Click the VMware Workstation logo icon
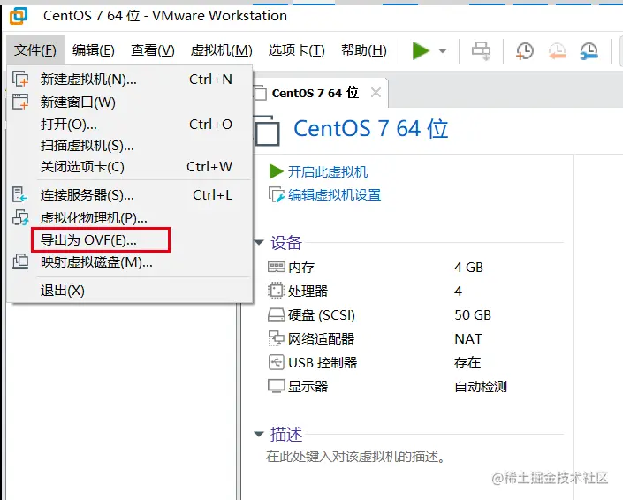623x500 pixels. 19,16
